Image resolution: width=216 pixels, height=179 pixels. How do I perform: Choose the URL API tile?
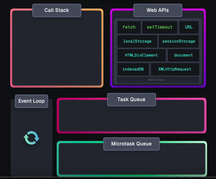(x=189, y=27)
